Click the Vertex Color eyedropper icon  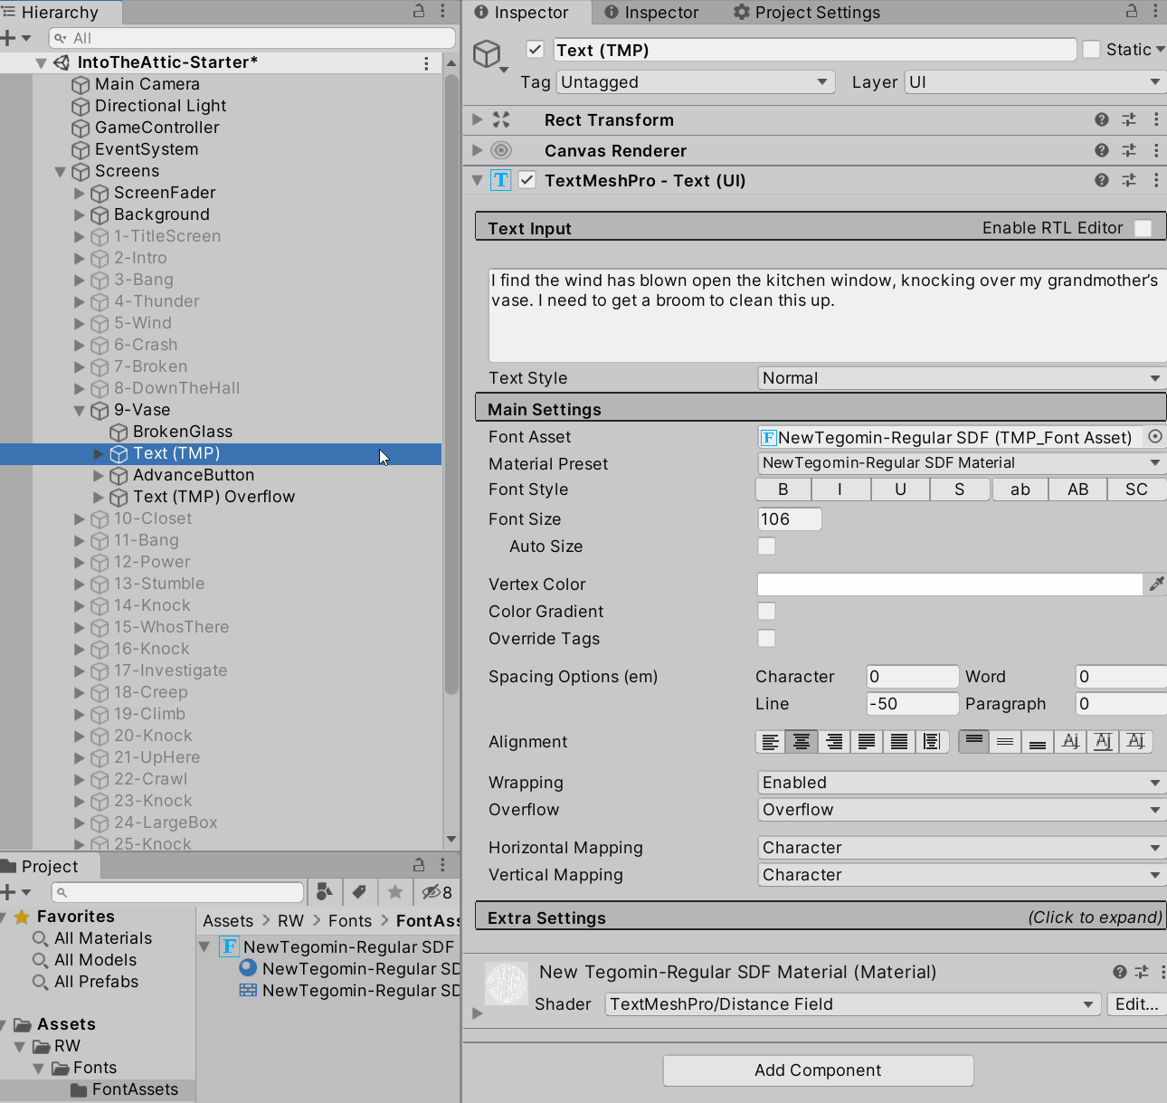tap(1156, 585)
